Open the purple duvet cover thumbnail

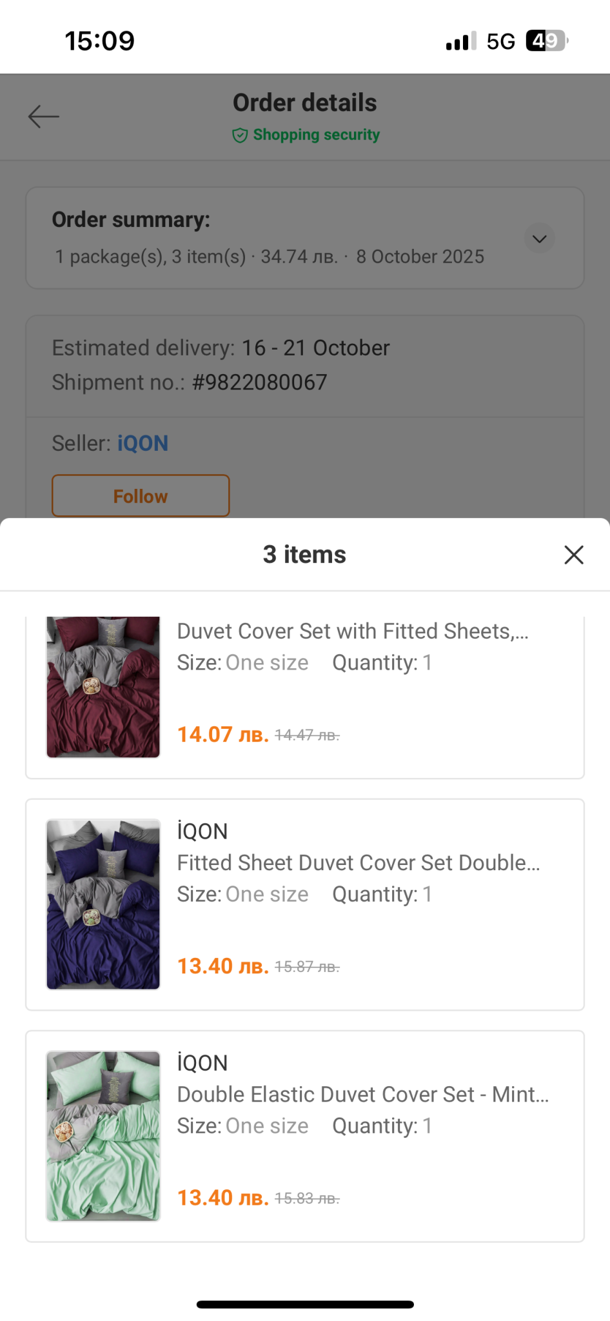(103, 904)
